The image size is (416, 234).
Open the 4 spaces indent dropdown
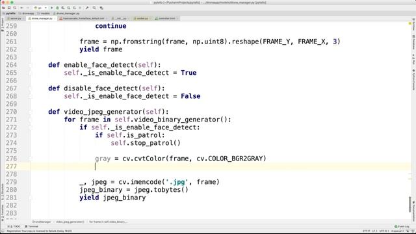(x=397, y=231)
